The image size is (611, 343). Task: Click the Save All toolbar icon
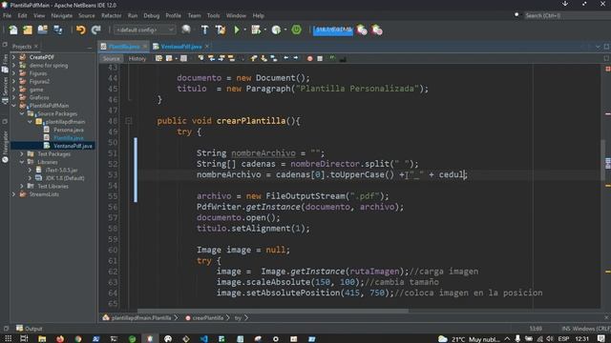click(x=58, y=30)
